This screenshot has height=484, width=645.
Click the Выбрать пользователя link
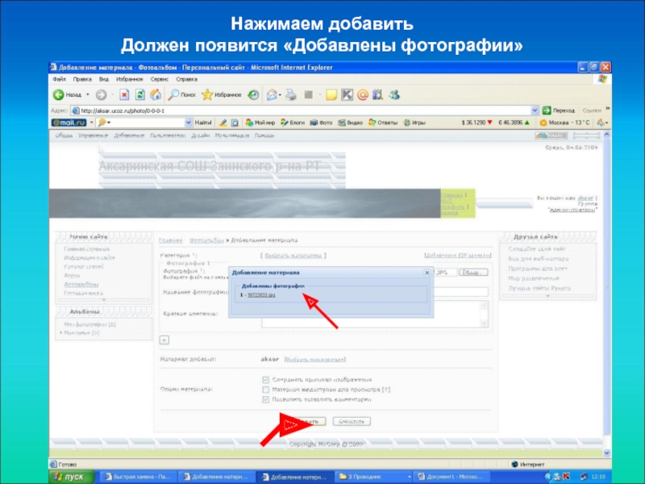[315, 359]
